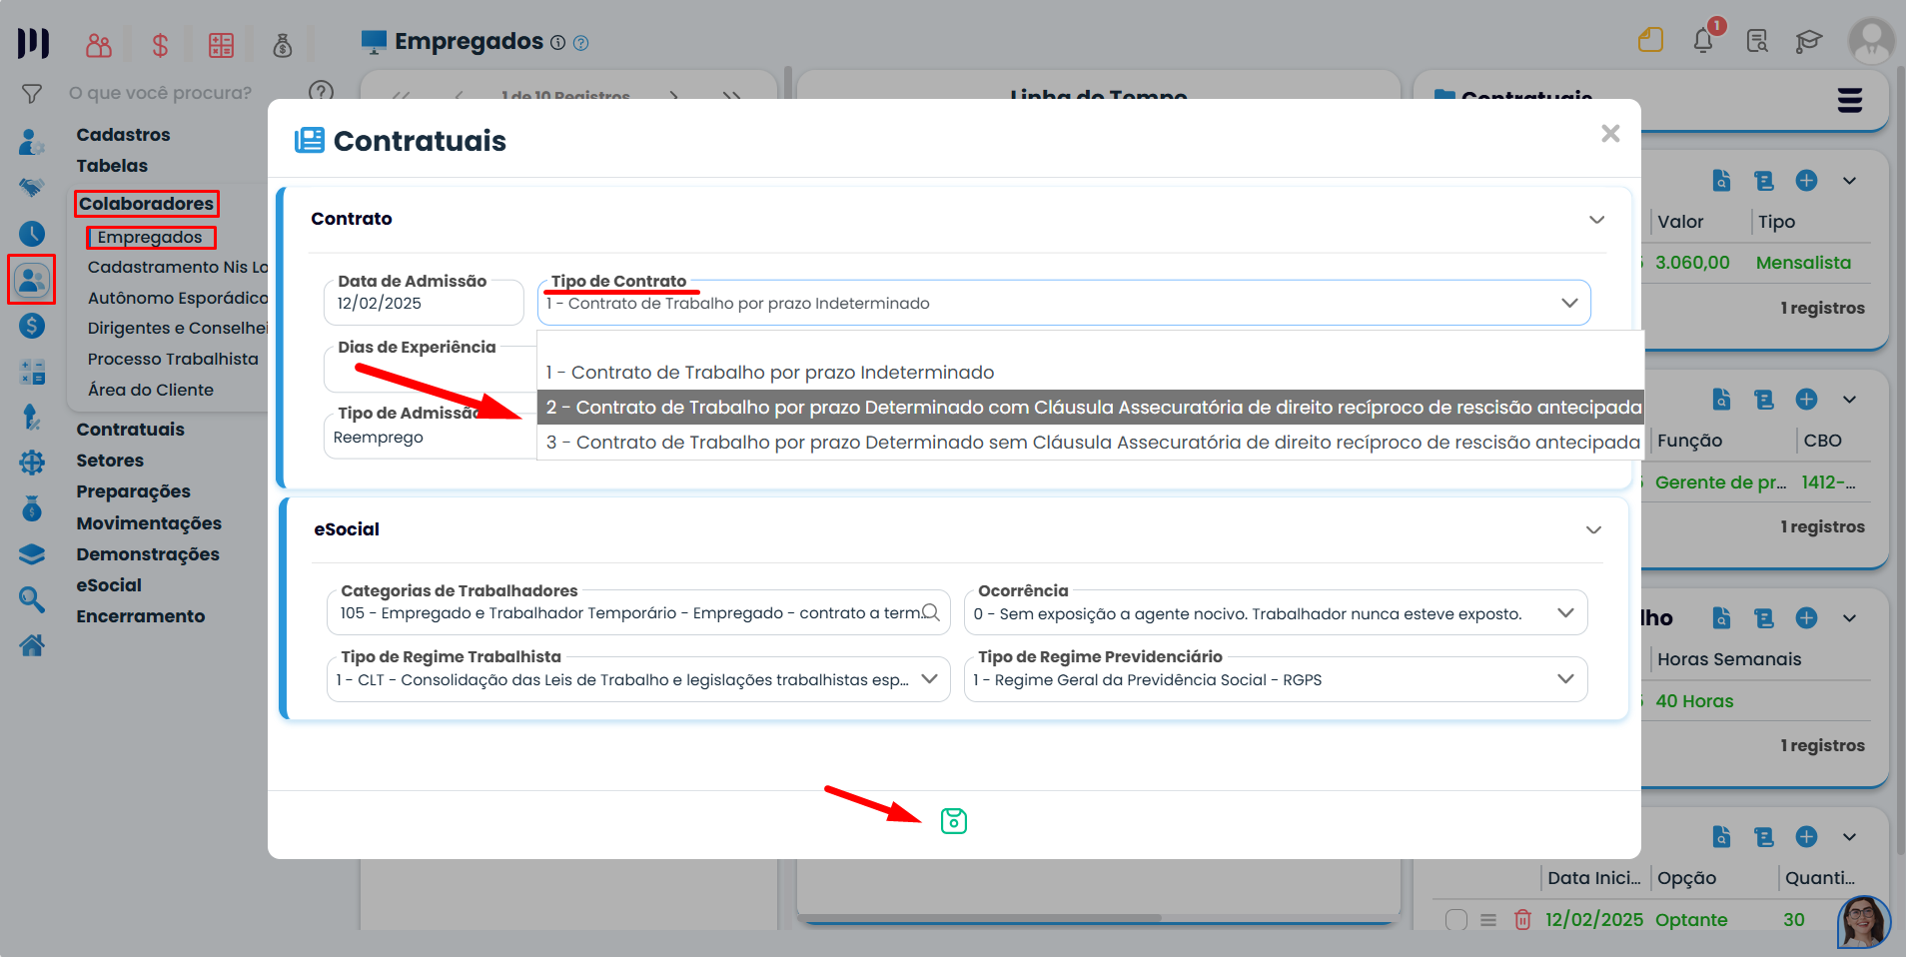Open the hamburger menu in the Contratuais panel

(1850, 100)
